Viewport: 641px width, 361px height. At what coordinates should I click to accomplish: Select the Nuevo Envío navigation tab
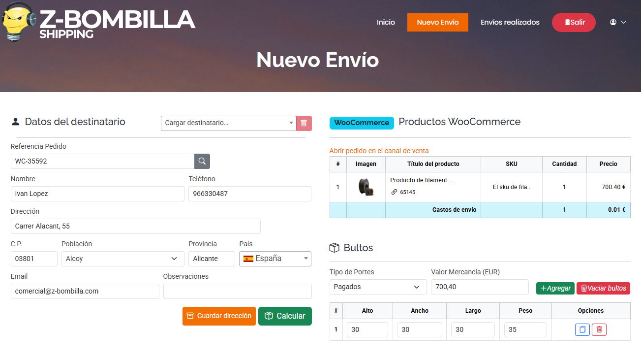point(437,22)
